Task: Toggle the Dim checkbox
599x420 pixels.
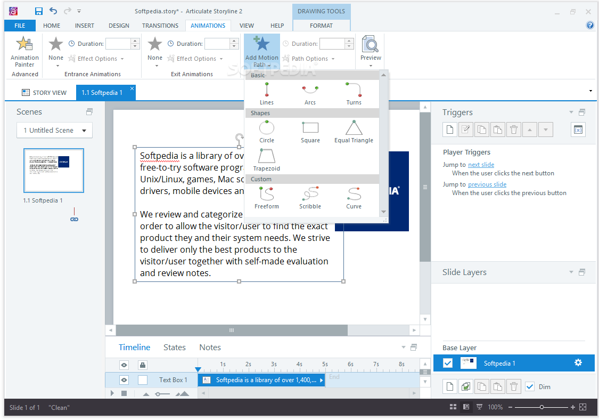Action: point(529,387)
